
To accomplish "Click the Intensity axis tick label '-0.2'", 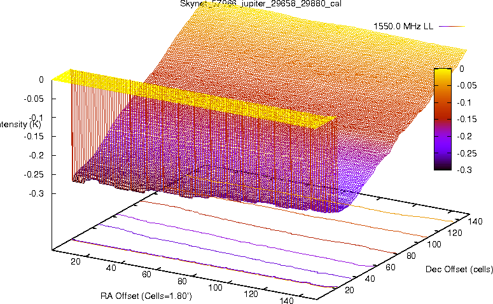I will point(36,155).
